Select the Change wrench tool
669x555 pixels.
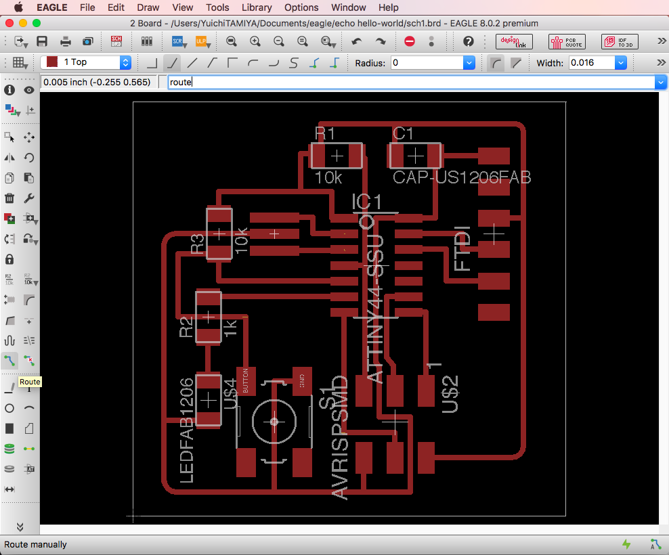(29, 198)
